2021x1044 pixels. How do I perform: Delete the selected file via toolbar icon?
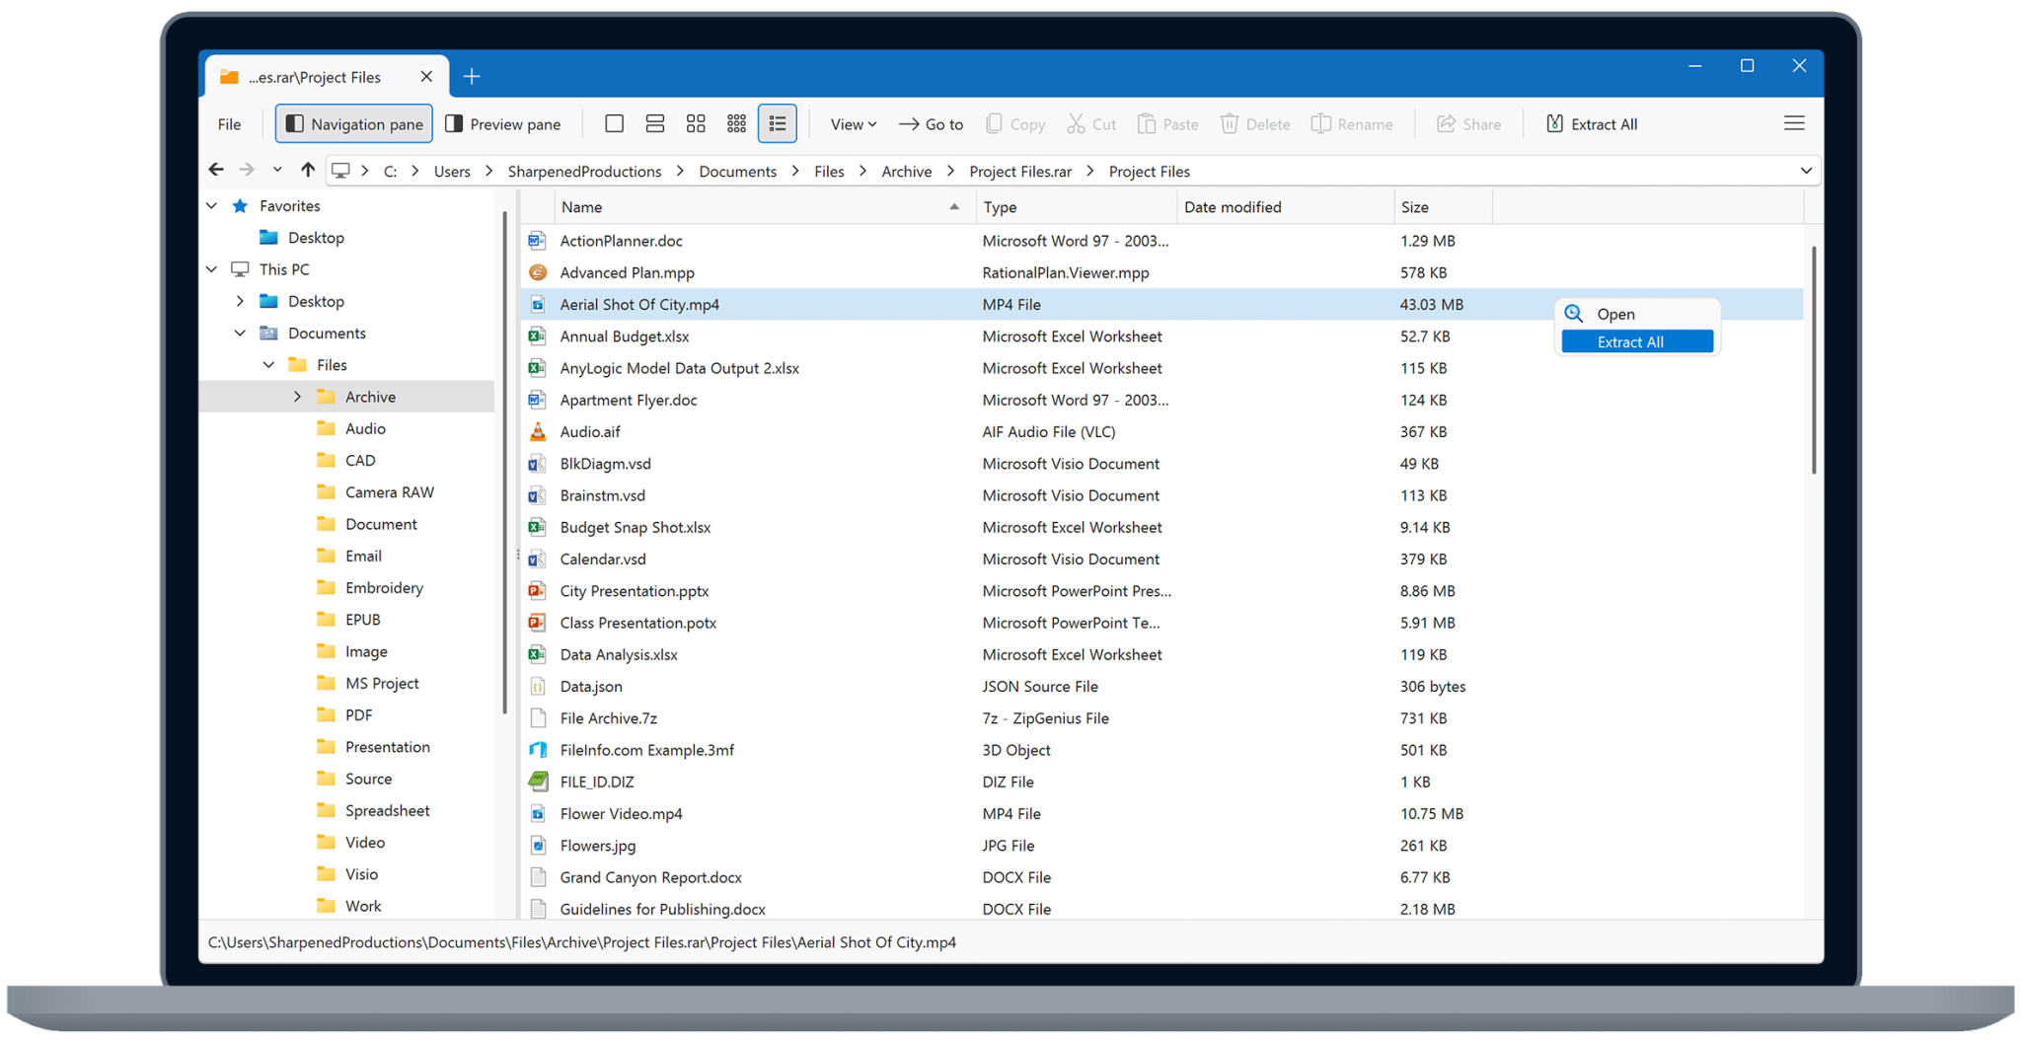[x=1254, y=123]
